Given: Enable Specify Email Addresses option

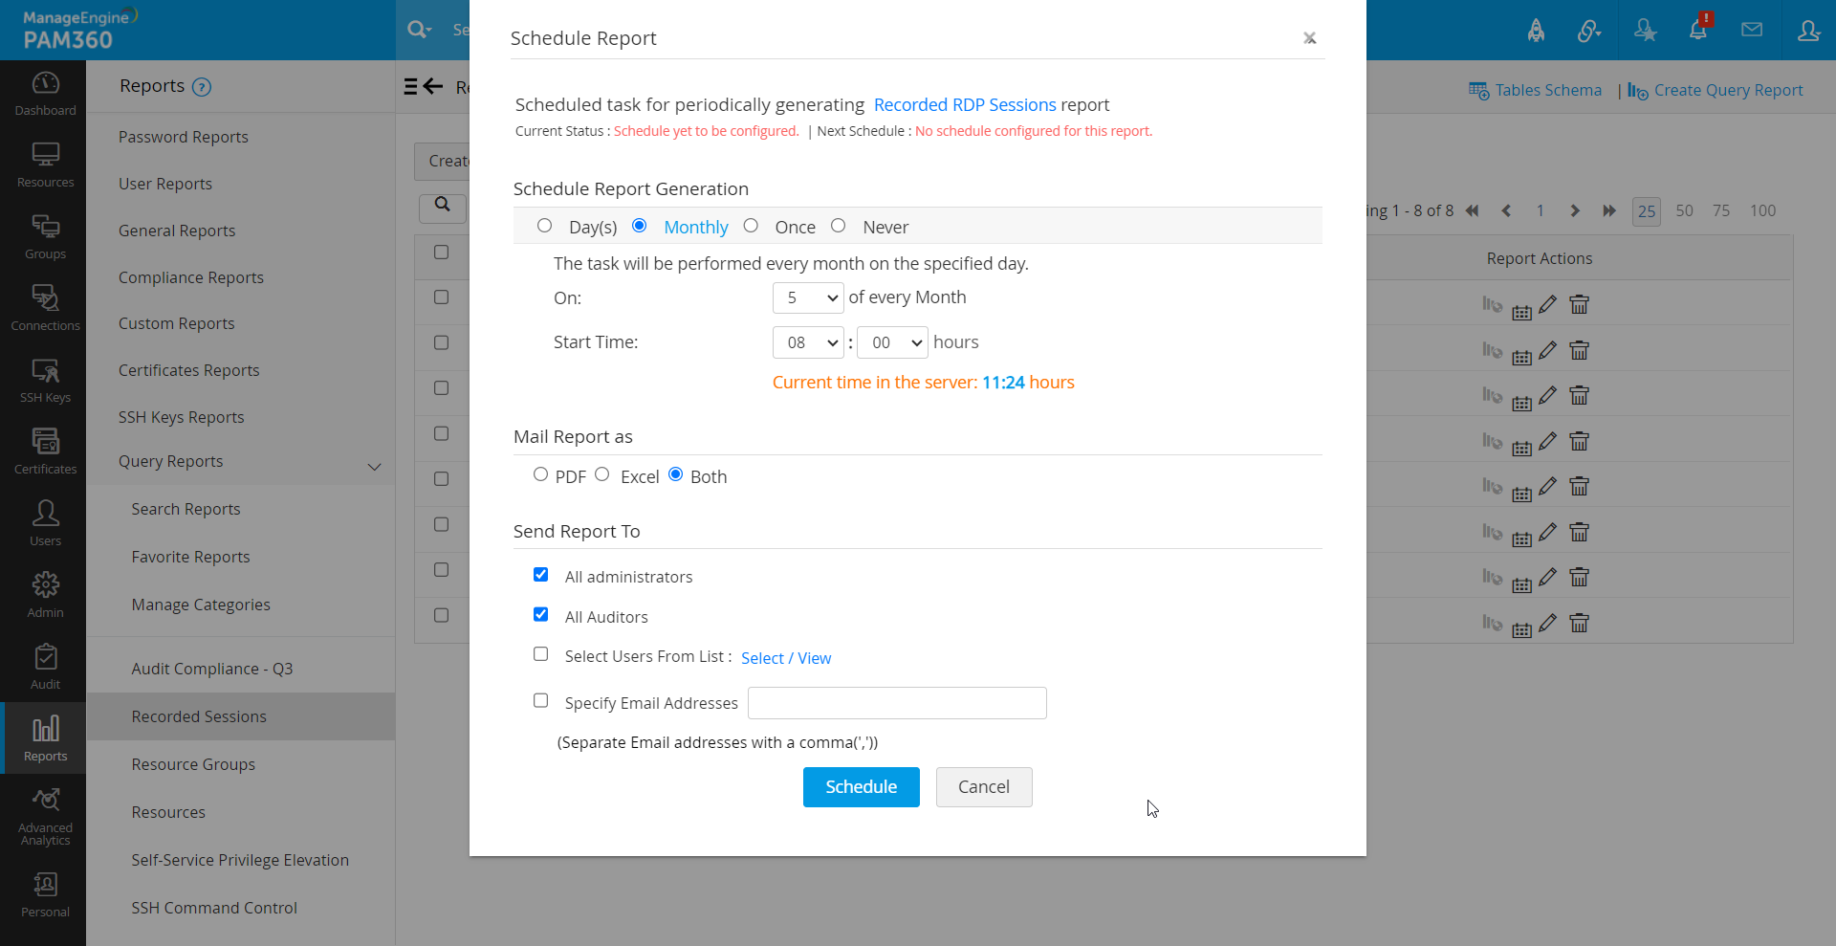Looking at the screenshot, I should [541, 700].
